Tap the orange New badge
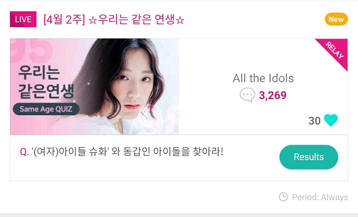 336,19
